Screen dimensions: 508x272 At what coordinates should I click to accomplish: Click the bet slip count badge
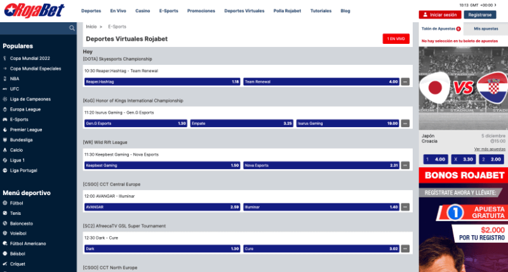(458, 29)
